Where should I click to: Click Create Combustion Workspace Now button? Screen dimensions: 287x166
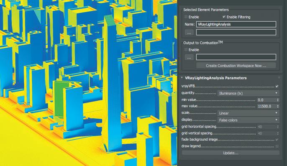click(236, 66)
